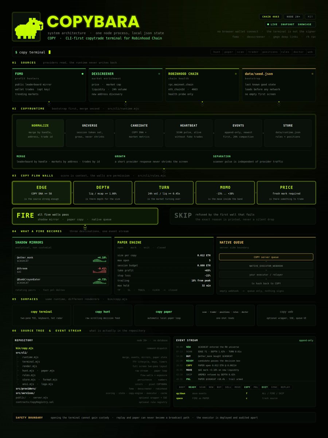Select the HEARTBEAT runtime stage
This screenshot has height=438, width=328.
(x=189, y=133)
